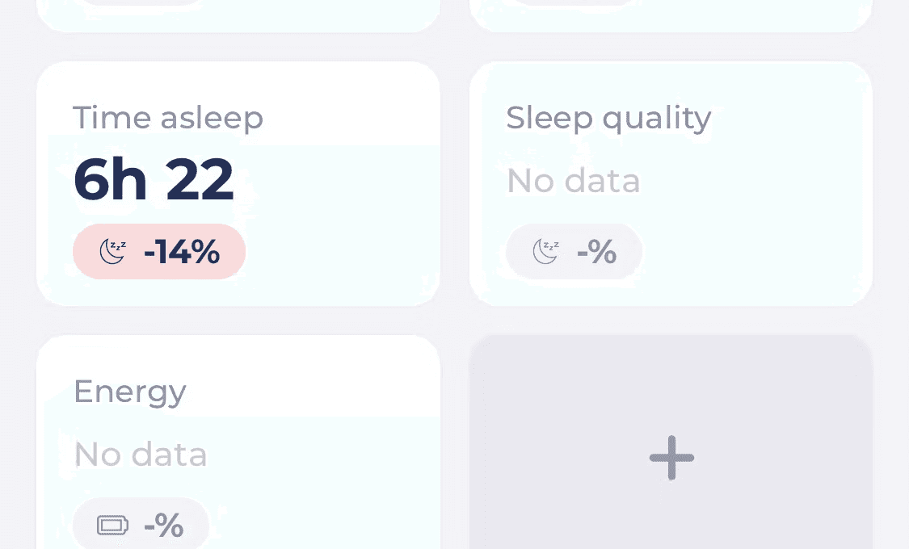The image size is (909, 549).
Task: Click the battery icon under Energy
Action: (112, 526)
